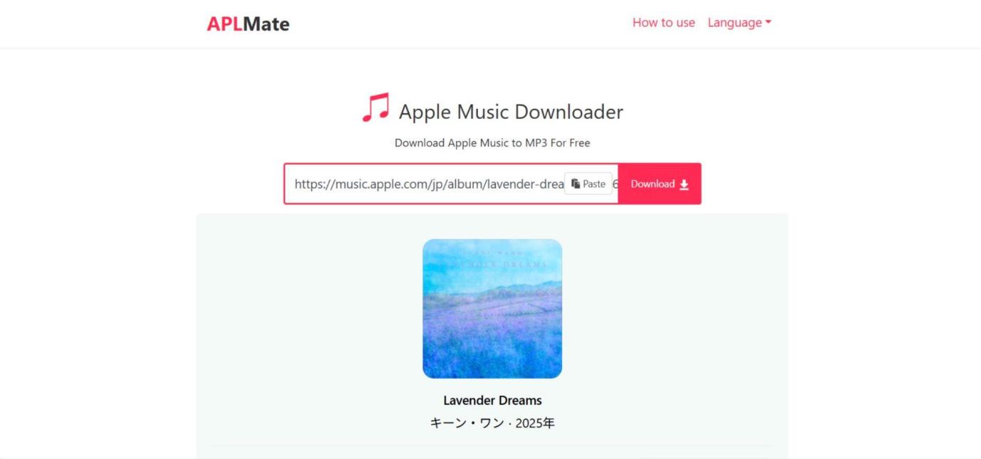Click the Paste button in the URL box

pyautogui.click(x=588, y=184)
